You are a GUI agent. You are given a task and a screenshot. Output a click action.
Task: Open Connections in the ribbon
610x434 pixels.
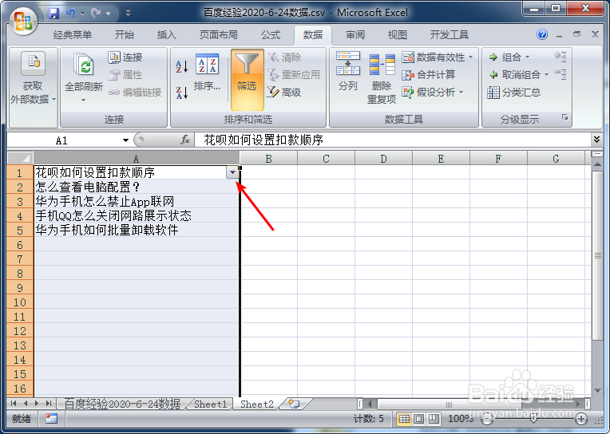coord(125,57)
